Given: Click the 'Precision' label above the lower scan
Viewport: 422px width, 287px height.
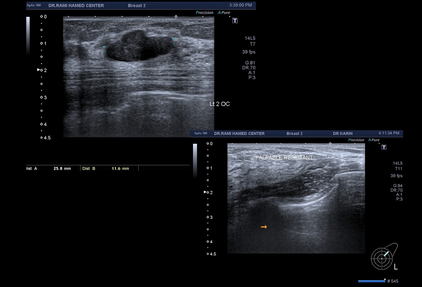Looking at the screenshot, I should tap(356, 140).
